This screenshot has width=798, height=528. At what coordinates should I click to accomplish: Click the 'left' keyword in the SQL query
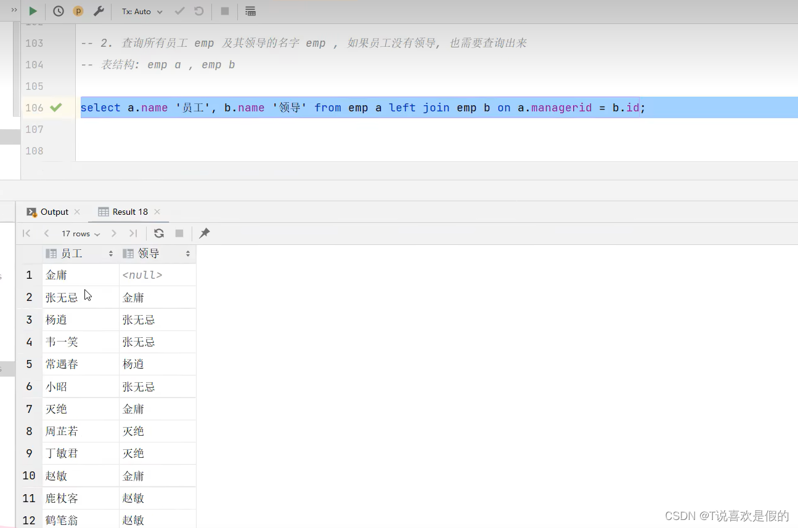(x=402, y=108)
